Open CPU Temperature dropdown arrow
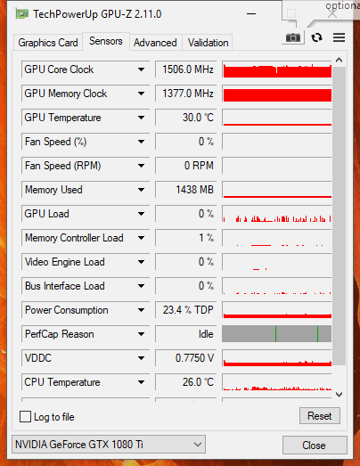This screenshot has height=466, width=360. tap(141, 382)
